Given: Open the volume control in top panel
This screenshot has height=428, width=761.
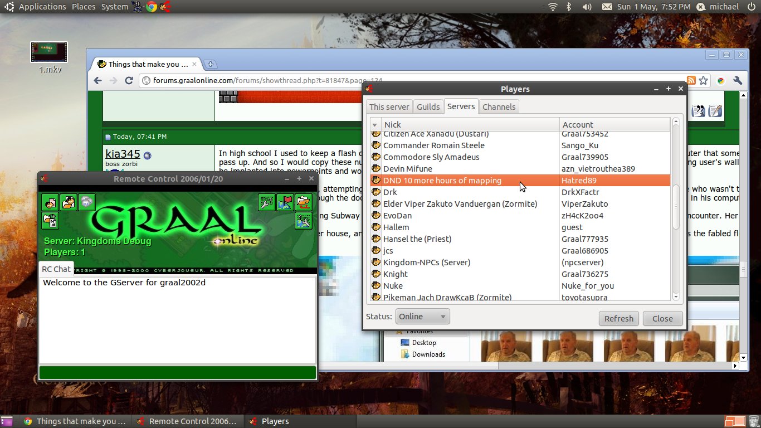Looking at the screenshot, I should pos(587,7).
